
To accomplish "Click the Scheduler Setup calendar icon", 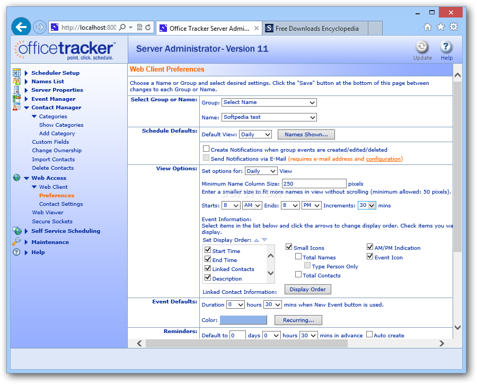I will (17, 73).
